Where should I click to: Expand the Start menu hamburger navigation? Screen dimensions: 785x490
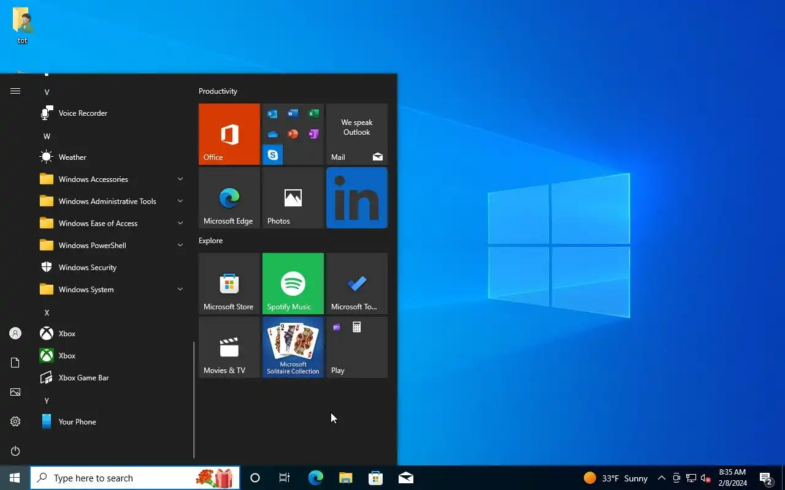15,91
